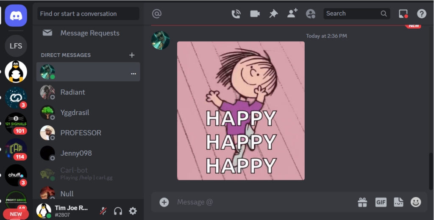
Task: Open the chuff server
Action: tap(16, 175)
